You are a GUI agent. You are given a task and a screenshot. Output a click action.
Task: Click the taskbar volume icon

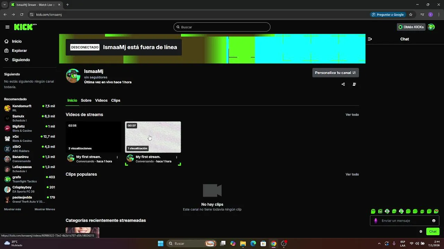click(417, 243)
